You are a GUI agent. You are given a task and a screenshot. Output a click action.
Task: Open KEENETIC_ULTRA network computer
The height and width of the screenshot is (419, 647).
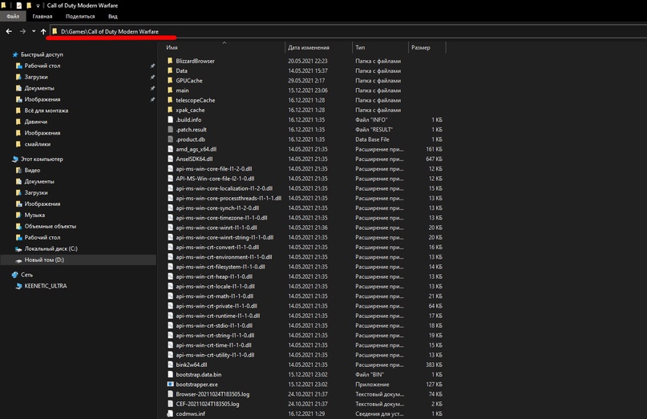(46, 286)
